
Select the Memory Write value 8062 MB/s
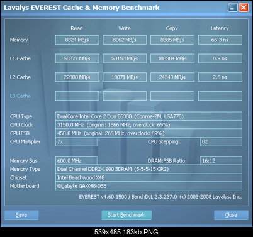coord(125,40)
